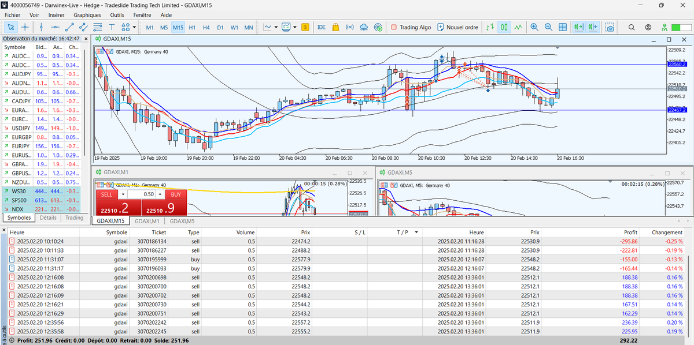Switch chart to bar chart display
Viewport: 694px width, 345px height.
tap(490, 27)
